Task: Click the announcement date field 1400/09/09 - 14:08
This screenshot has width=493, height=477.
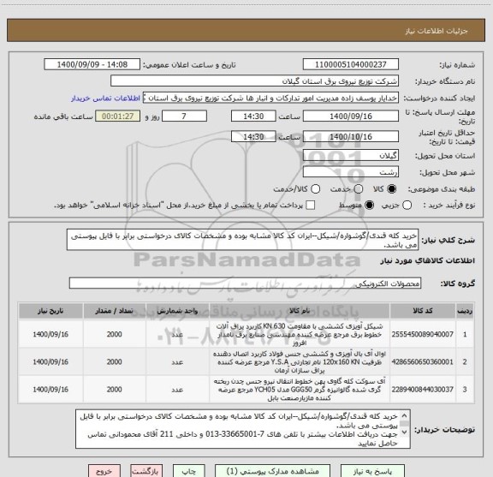Action: (x=92, y=64)
